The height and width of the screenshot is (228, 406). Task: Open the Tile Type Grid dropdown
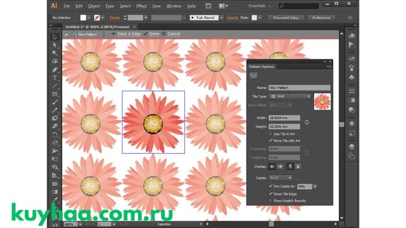[x=290, y=96]
